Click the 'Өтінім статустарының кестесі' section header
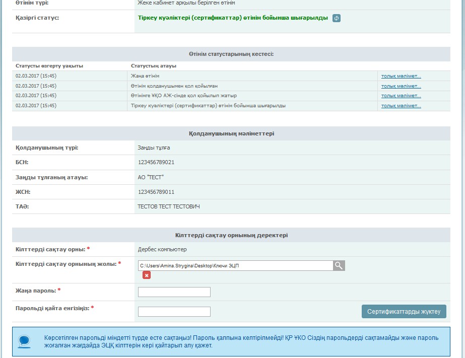This screenshot has width=465, height=358. pos(231,54)
